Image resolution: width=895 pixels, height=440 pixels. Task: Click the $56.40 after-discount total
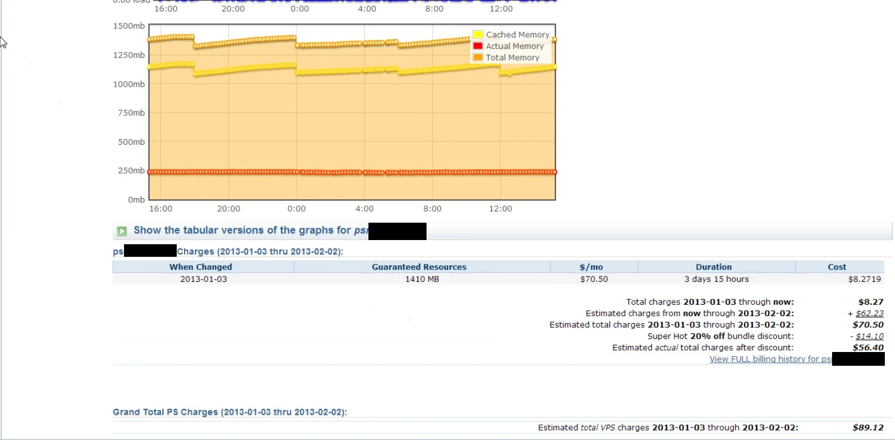click(868, 348)
